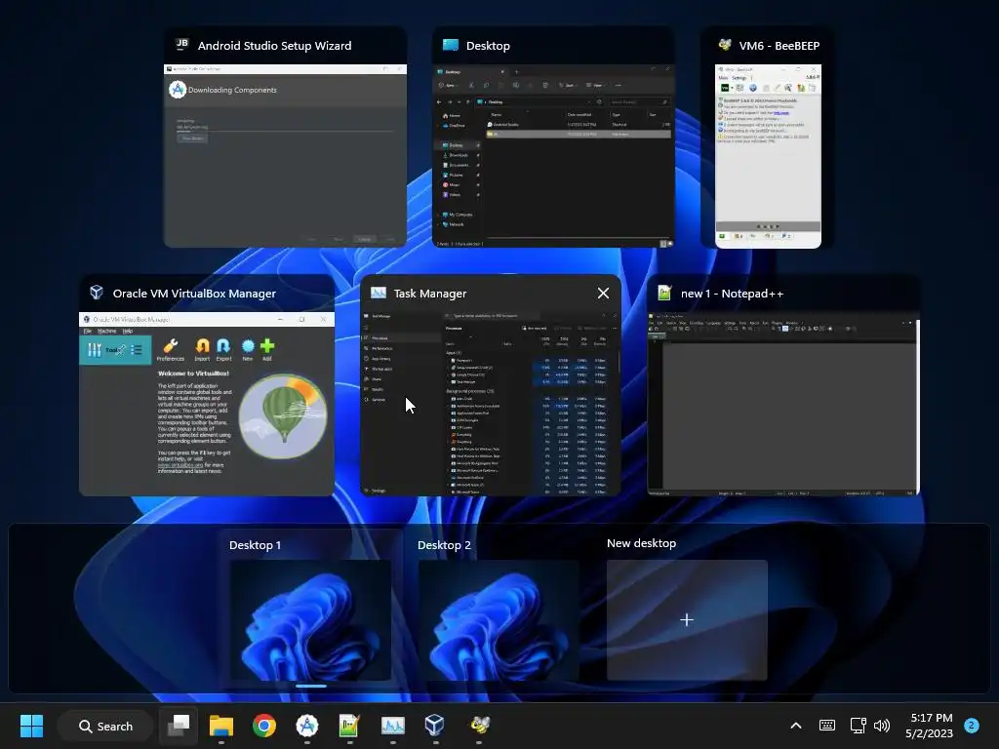Show hidden system tray icons
The width and height of the screenshot is (999, 749).
[796, 726]
